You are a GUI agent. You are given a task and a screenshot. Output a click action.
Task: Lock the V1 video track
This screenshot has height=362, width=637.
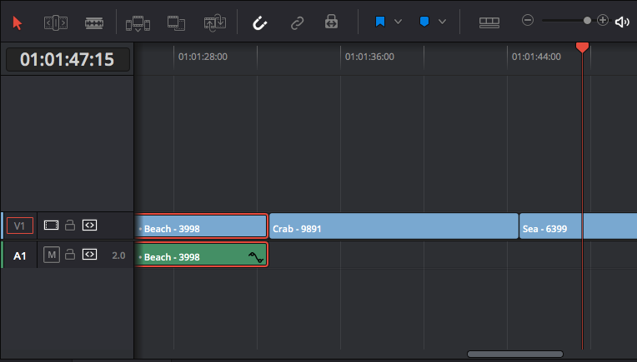pos(71,226)
